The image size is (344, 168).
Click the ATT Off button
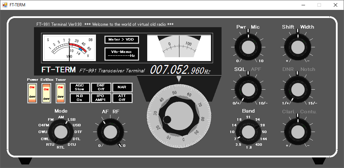pyautogui.click(x=122, y=98)
